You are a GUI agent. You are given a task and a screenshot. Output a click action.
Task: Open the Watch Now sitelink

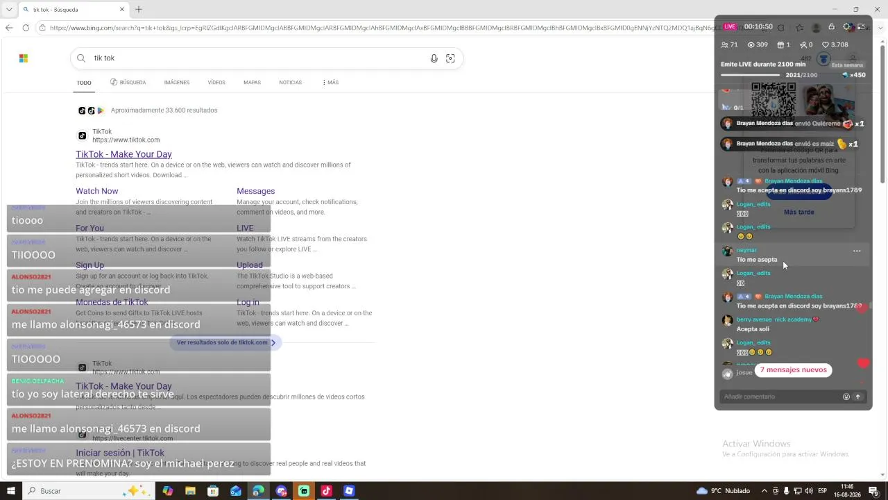point(97,191)
